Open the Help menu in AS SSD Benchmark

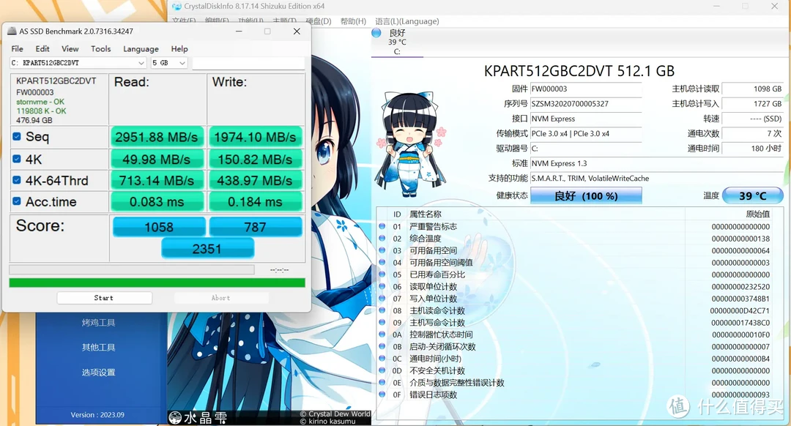(179, 49)
